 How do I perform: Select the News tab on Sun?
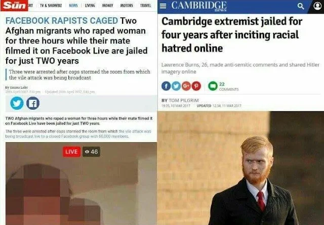pos(73,6)
